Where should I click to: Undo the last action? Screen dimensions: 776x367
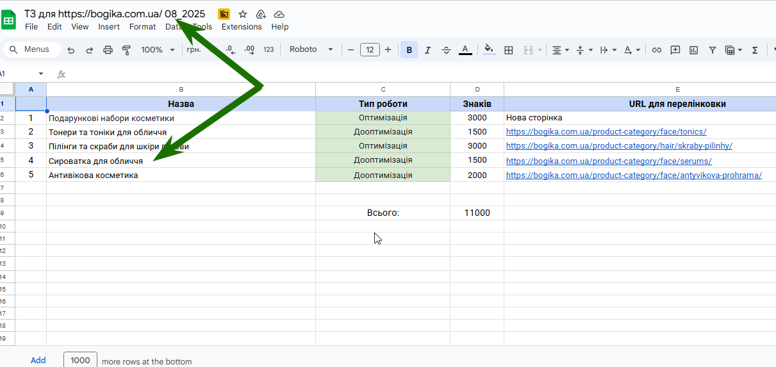pyautogui.click(x=71, y=50)
